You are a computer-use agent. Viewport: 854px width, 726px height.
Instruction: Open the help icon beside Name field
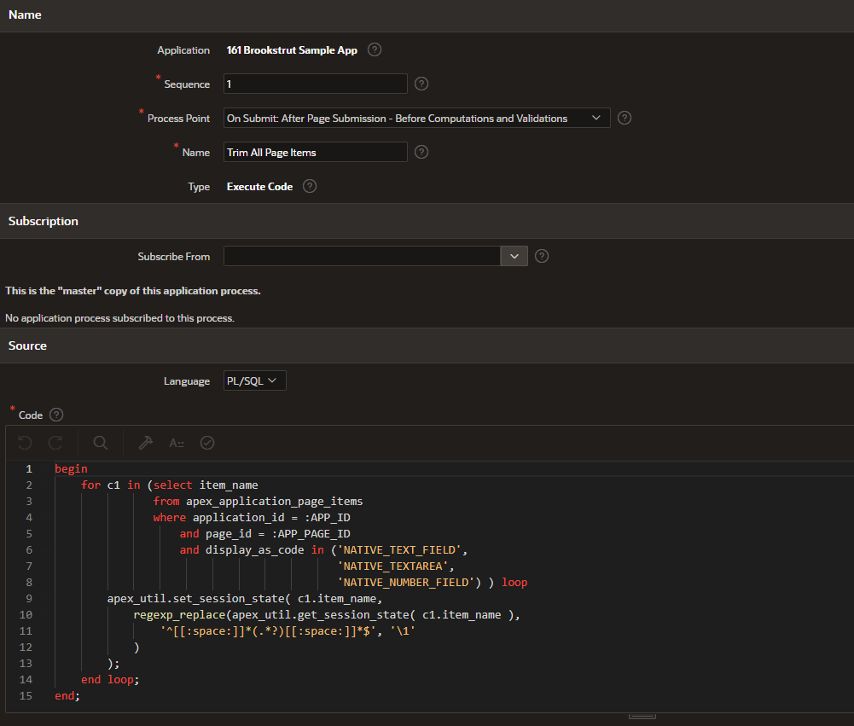421,152
